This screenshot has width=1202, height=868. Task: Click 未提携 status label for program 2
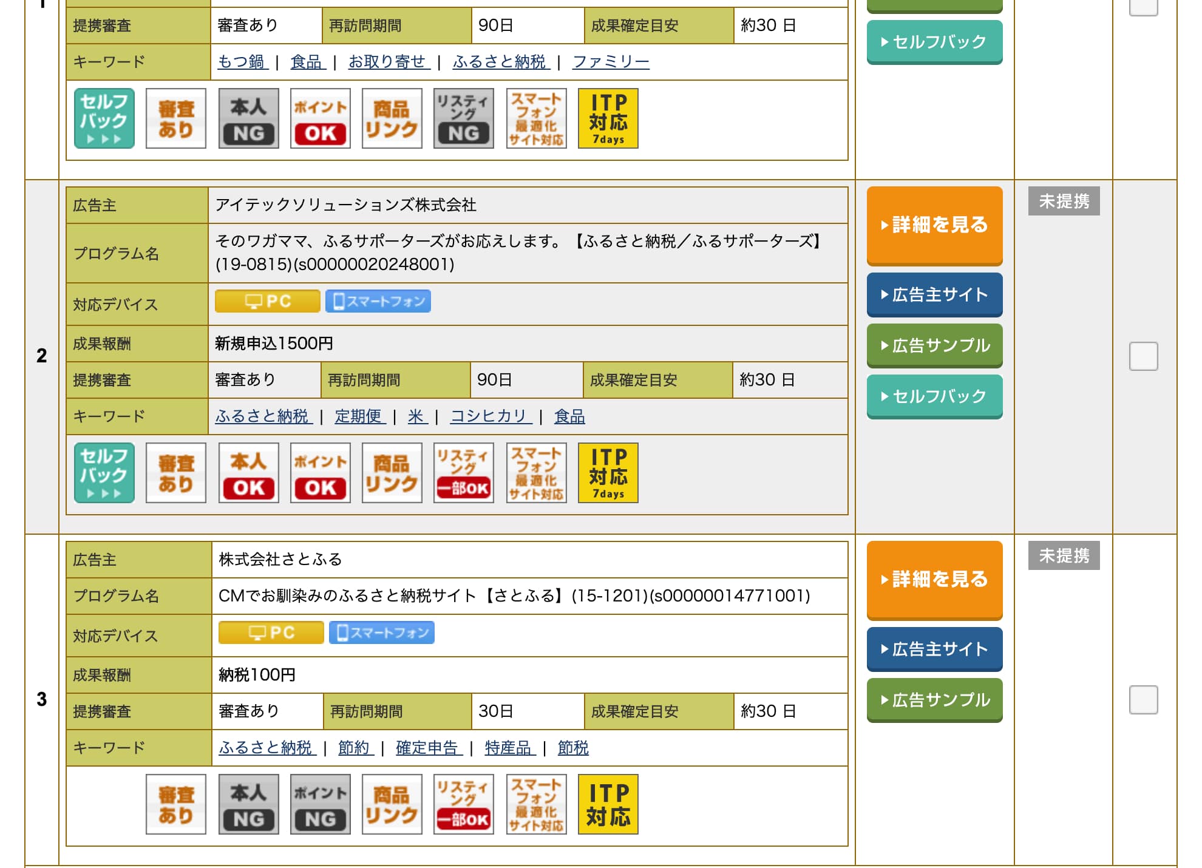[1064, 202]
